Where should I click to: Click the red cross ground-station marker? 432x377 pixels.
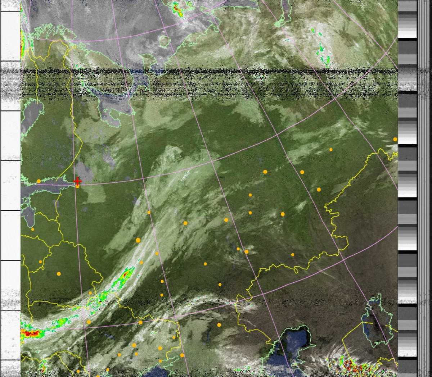pos(77,181)
